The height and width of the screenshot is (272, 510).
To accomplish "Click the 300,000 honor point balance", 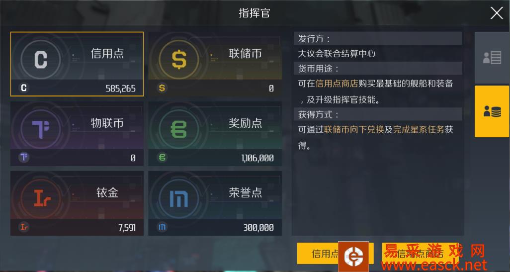I will [x=258, y=227].
